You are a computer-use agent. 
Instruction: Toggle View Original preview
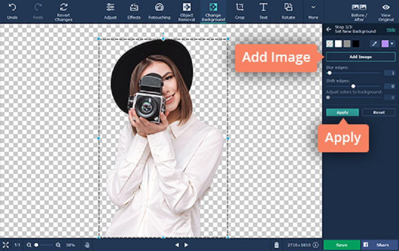click(x=386, y=11)
